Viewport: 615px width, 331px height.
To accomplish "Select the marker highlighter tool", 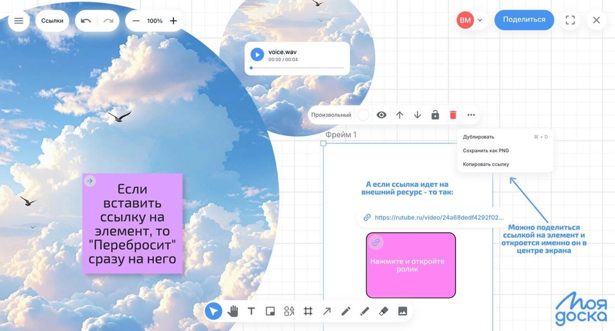I will click(x=364, y=311).
